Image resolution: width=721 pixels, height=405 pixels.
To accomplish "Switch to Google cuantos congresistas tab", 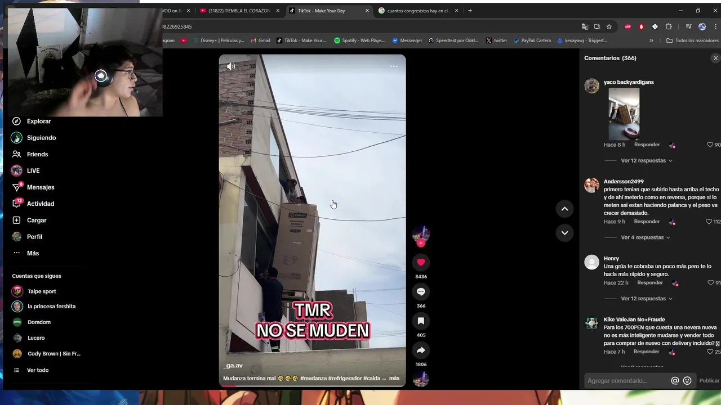I will 418,11.
